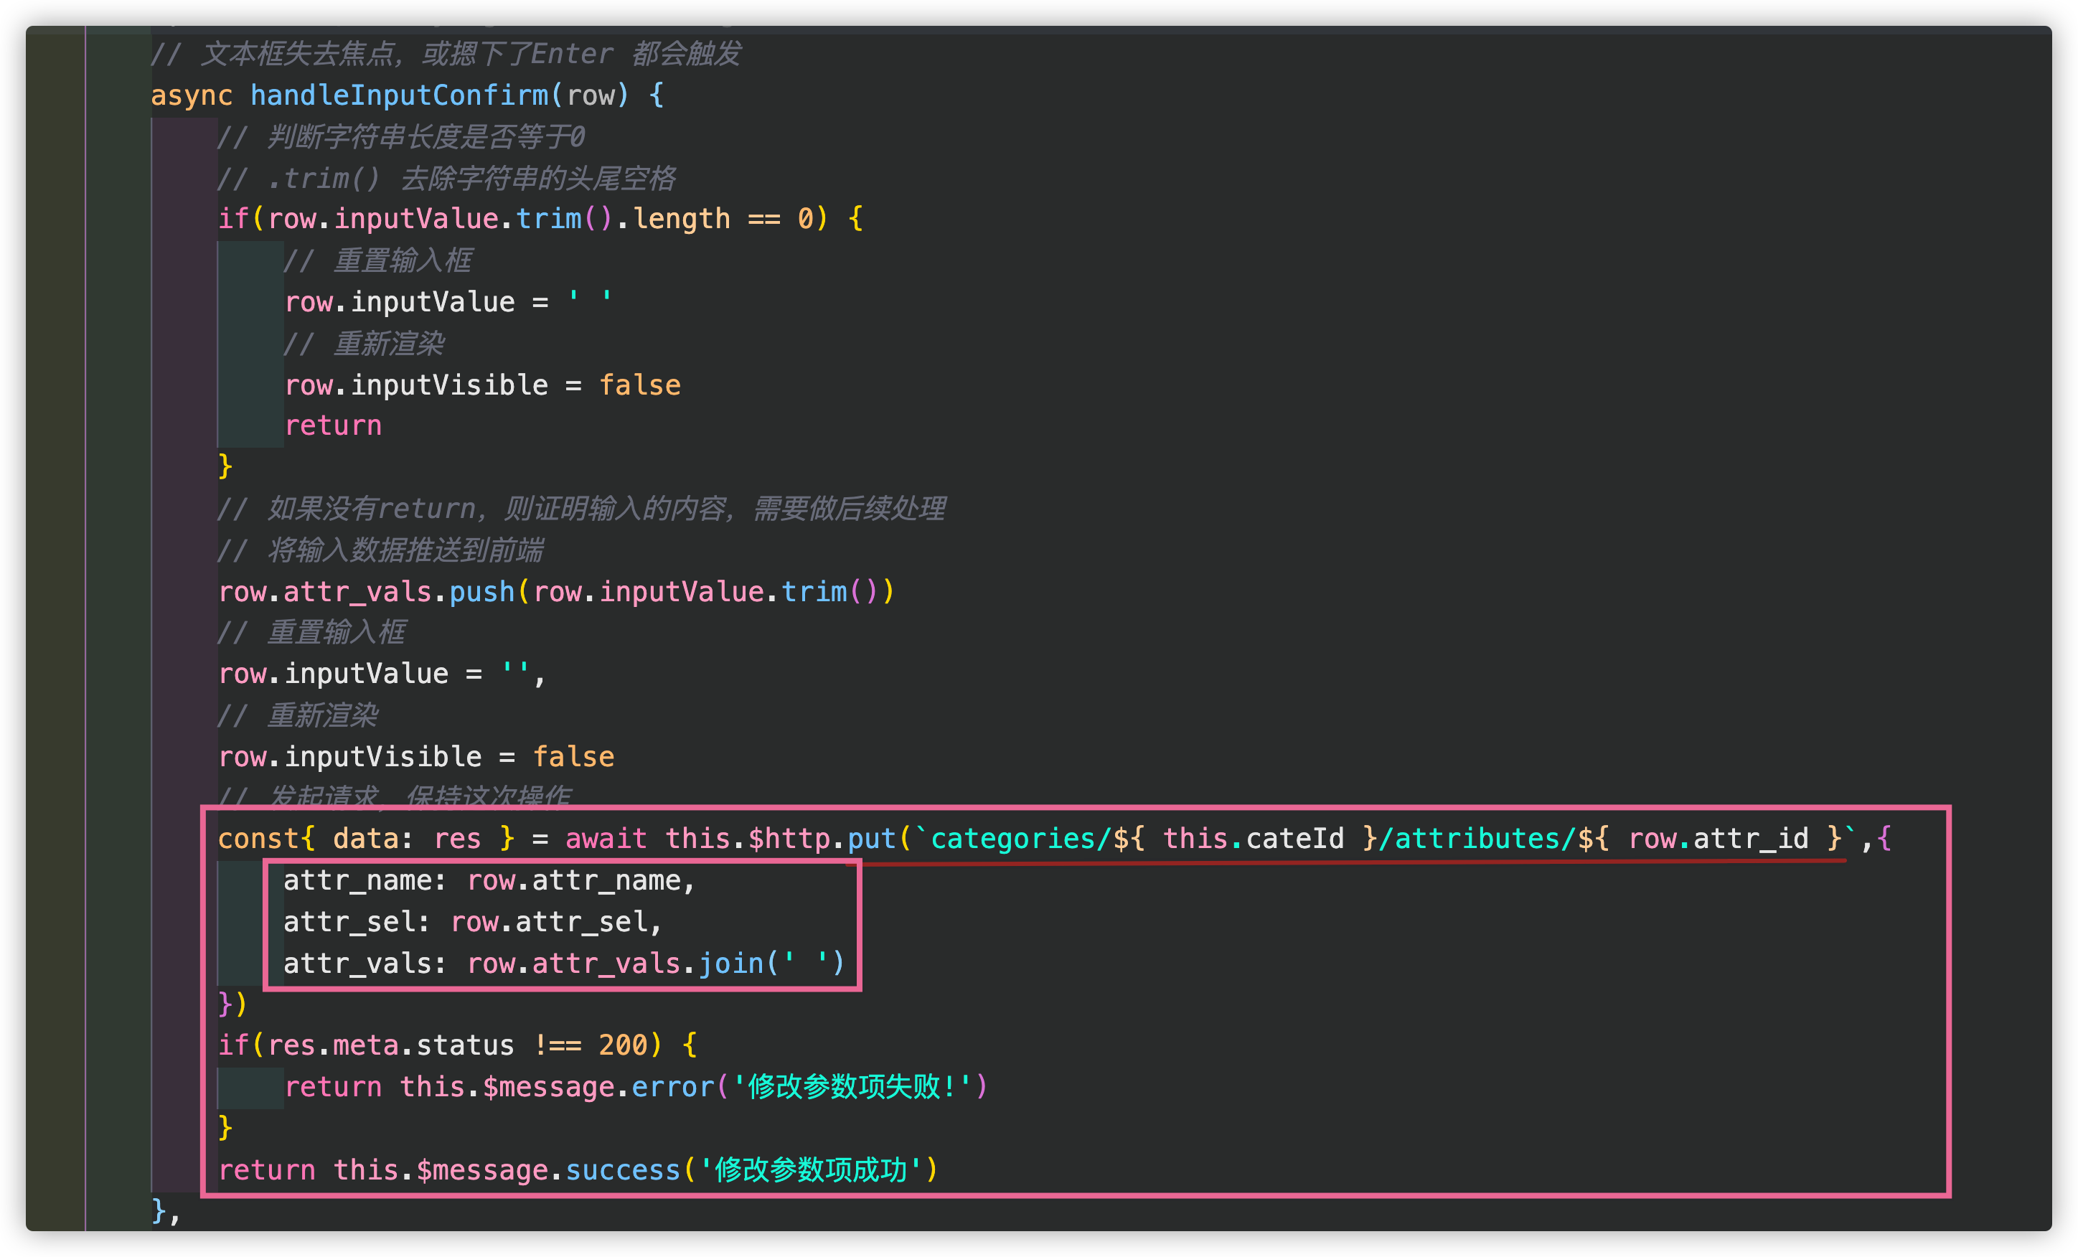
Task: Click the comment mentioning Enter key
Action: click(446, 54)
